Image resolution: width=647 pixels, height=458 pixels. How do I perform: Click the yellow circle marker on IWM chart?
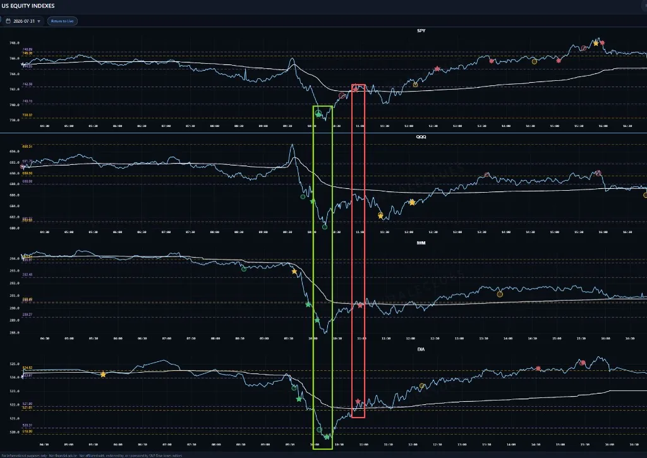[x=500, y=294]
